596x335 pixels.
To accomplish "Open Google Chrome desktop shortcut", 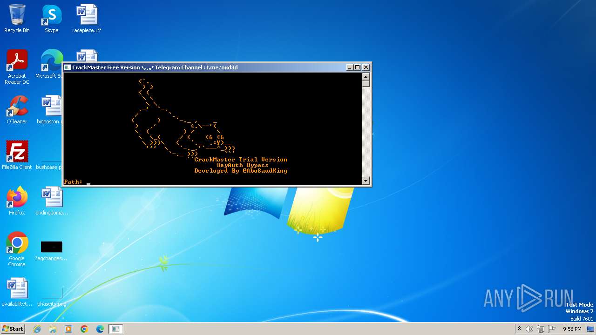I will coord(17,249).
